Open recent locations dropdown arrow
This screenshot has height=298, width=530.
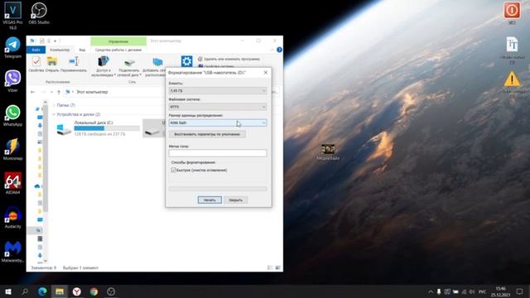(x=51, y=92)
